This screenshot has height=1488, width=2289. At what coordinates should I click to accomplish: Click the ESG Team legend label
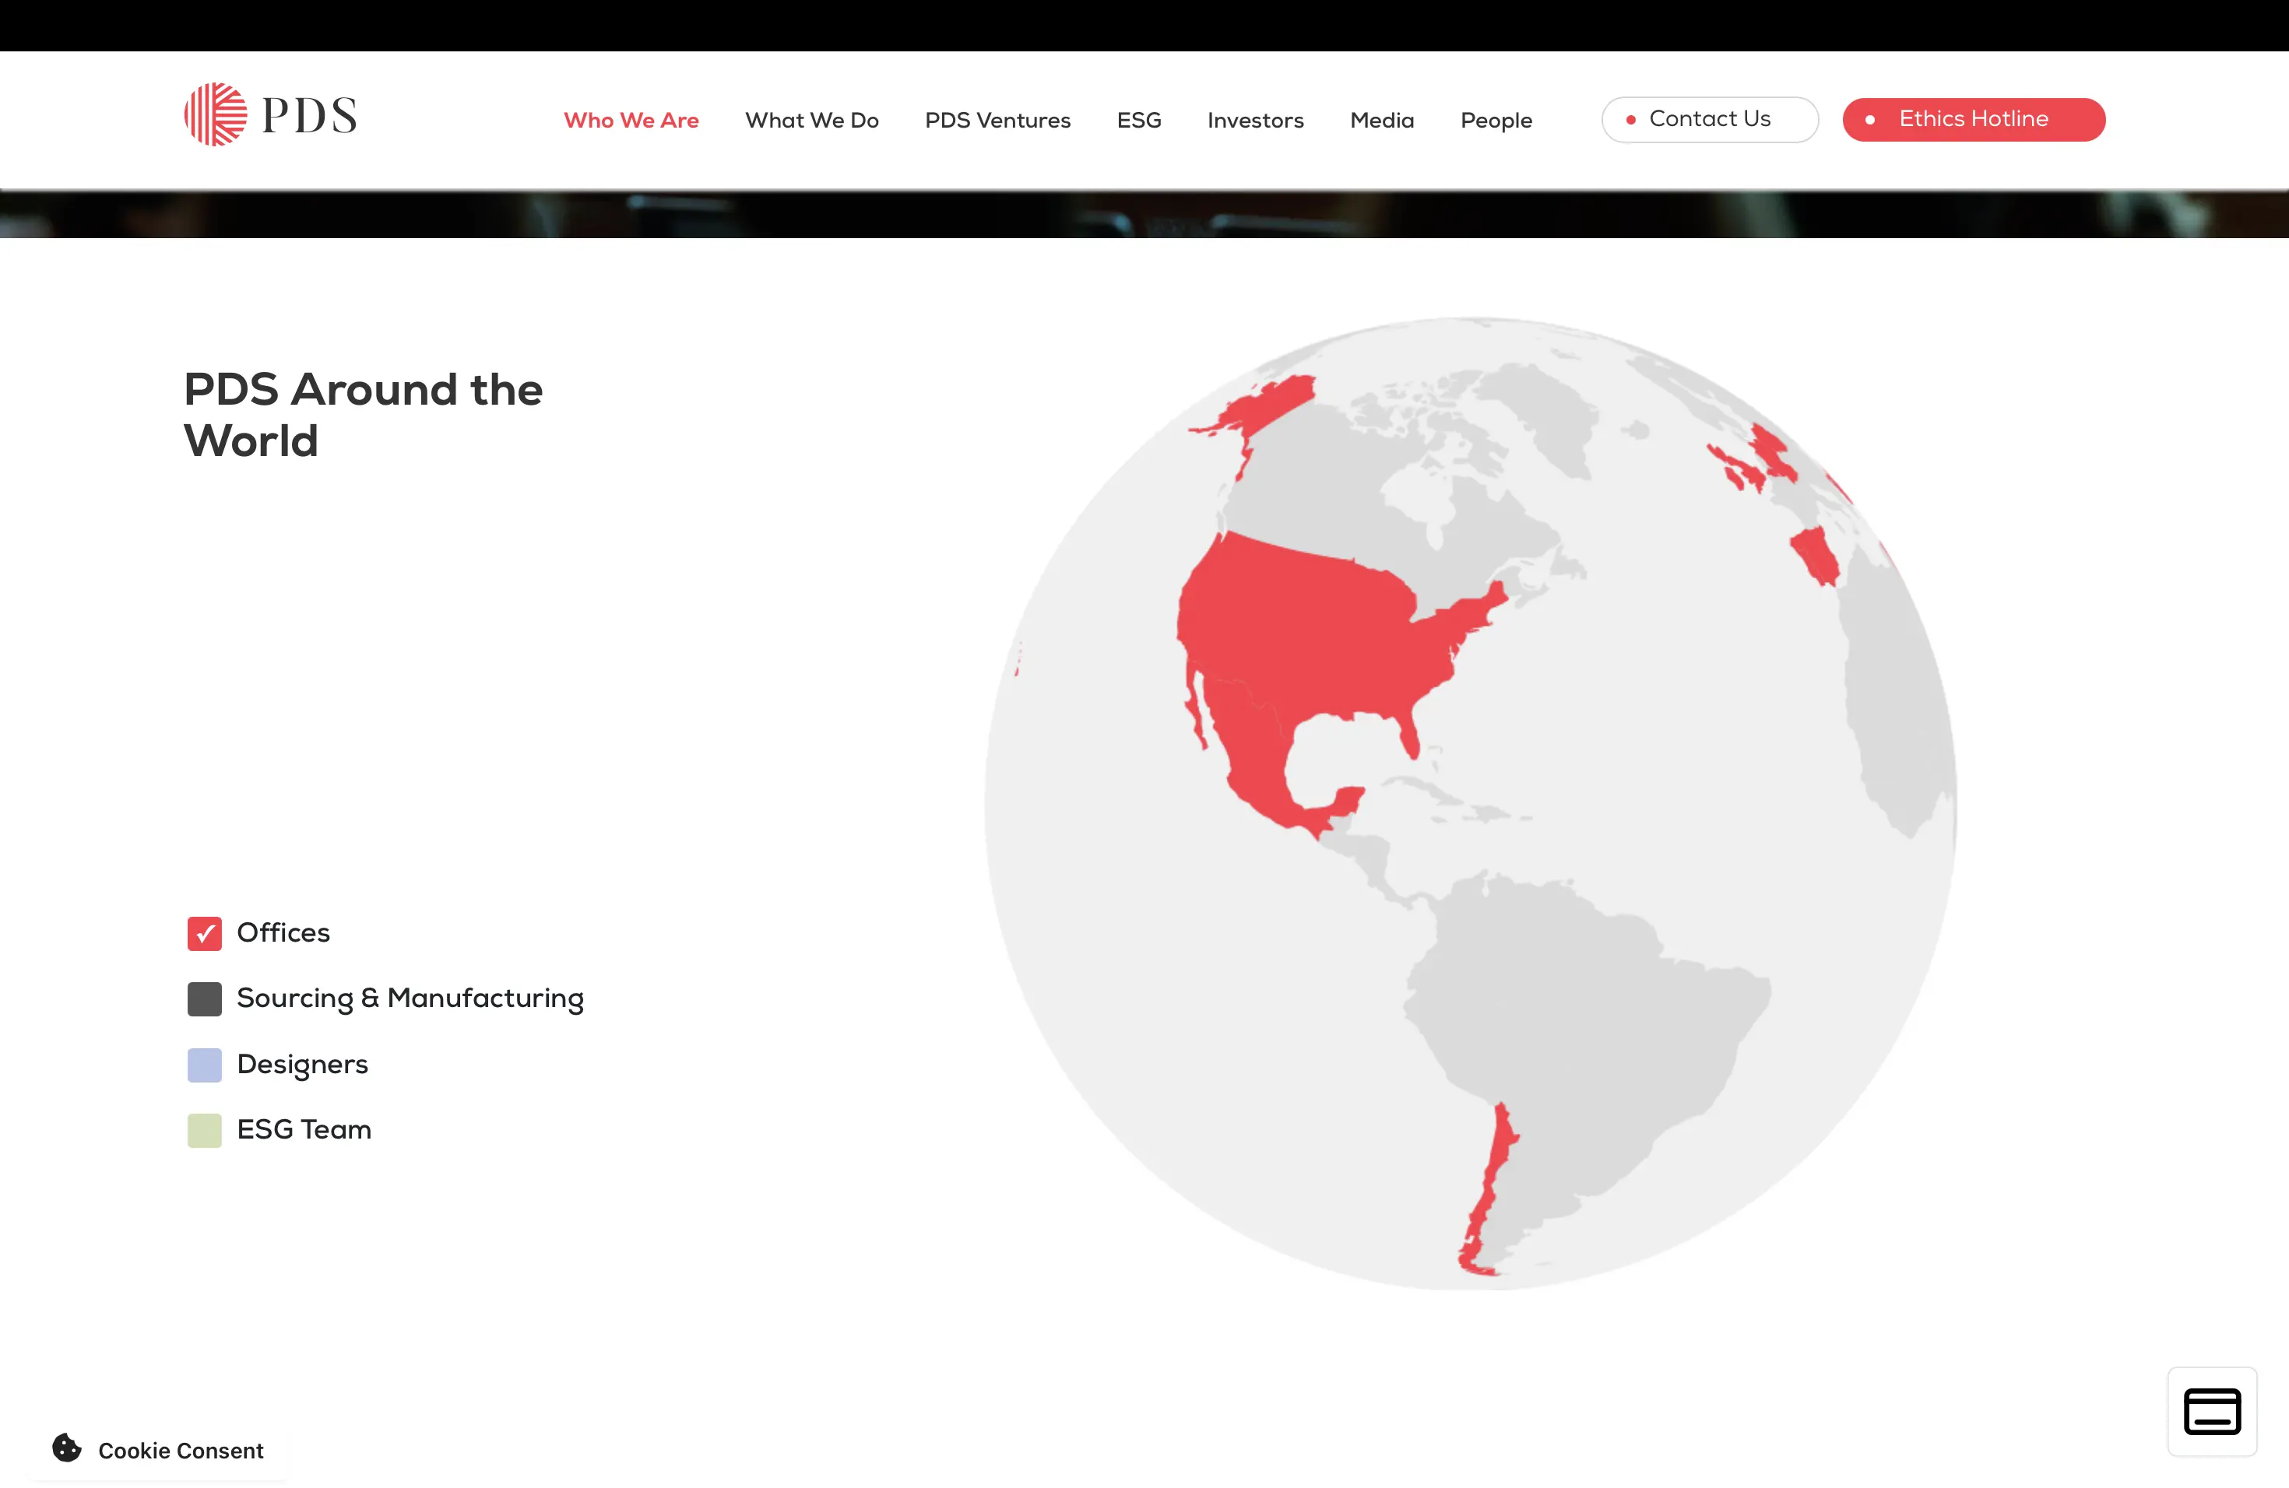304,1129
